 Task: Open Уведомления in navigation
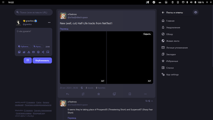pyautogui.click(x=171, y=27)
